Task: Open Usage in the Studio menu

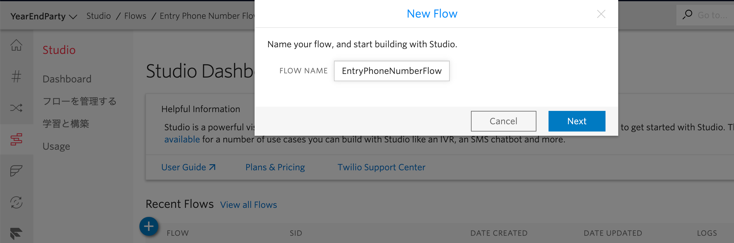Action: coord(56,146)
